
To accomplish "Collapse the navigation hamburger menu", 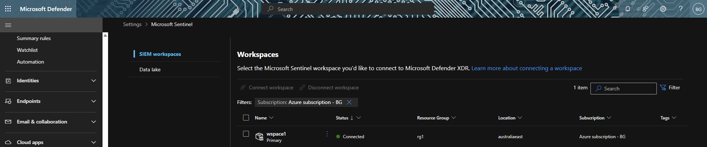I will [8, 25].
